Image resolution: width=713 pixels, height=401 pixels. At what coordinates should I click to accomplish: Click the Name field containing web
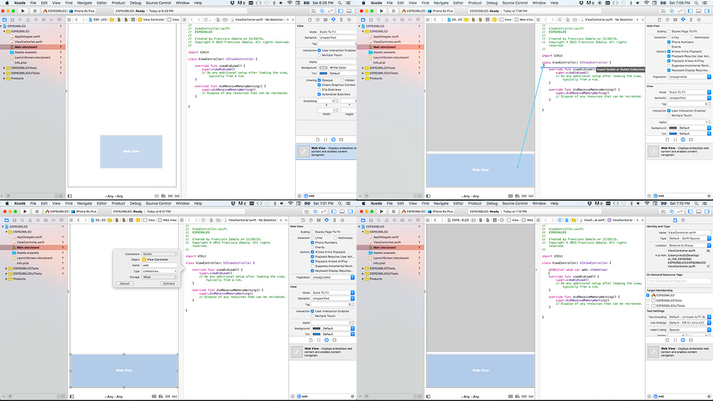click(159, 265)
